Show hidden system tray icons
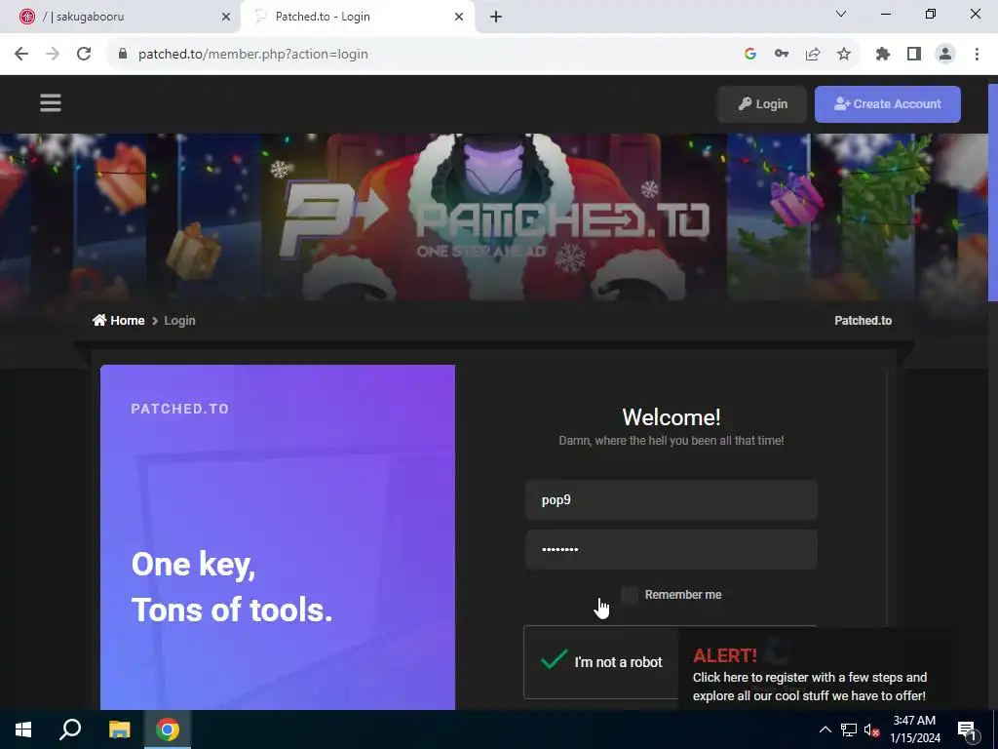This screenshot has width=998, height=749. (x=825, y=729)
